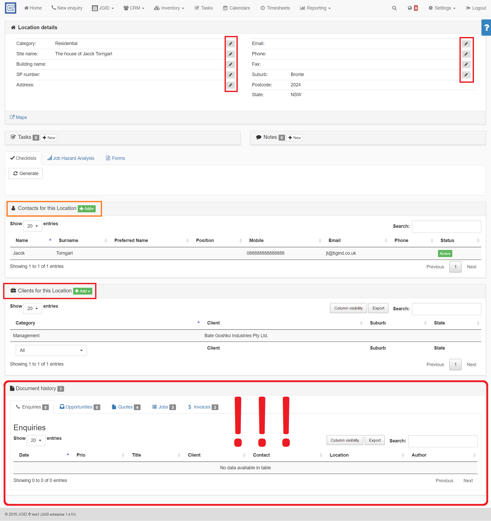491x521 pixels.
Task: Open Column visibility in Clients table
Action: (x=348, y=308)
